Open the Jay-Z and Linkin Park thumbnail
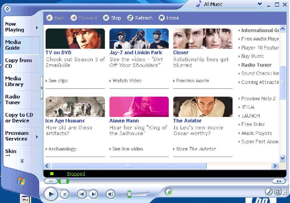290x203 pixels. [139, 38]
